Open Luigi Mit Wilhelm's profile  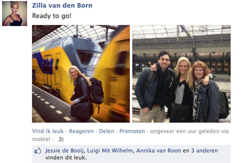110,151
